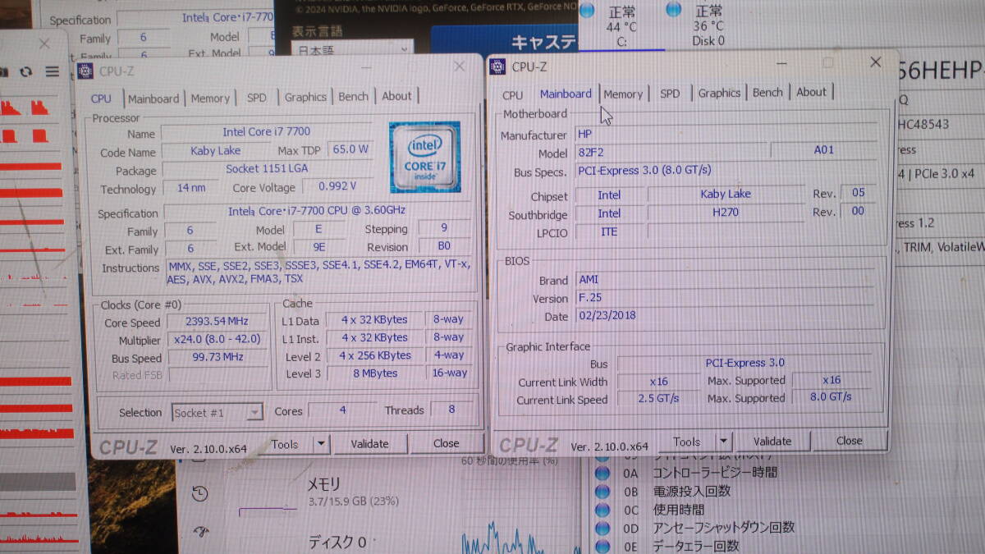Open the Bench tab in the left CPU-Z window
The height and width of the screenshot is (554, 985).
pos(354,96)
